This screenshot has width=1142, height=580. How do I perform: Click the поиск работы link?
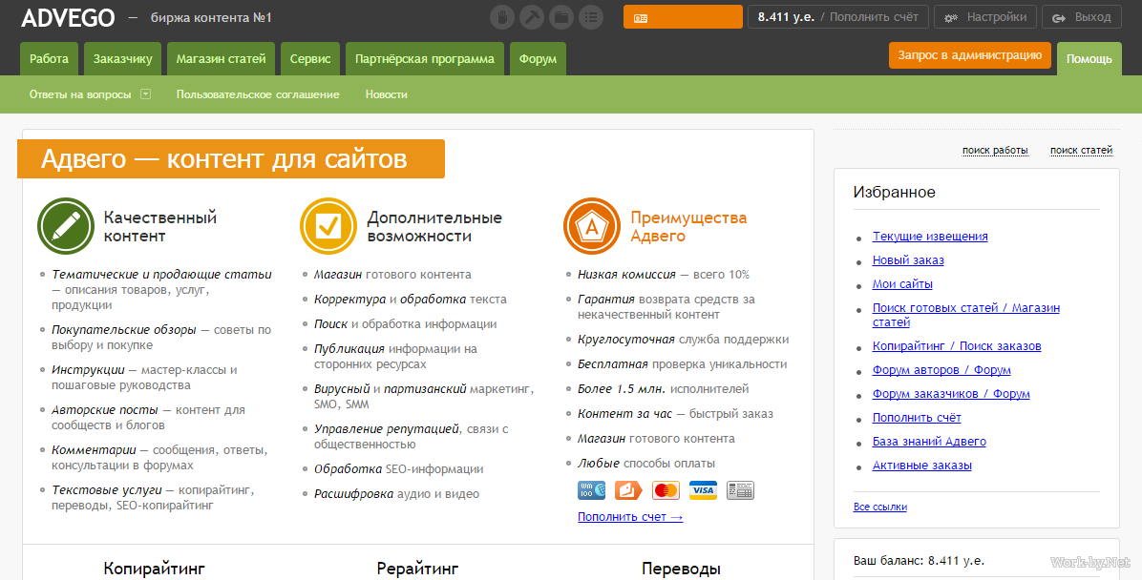[995, 151]
